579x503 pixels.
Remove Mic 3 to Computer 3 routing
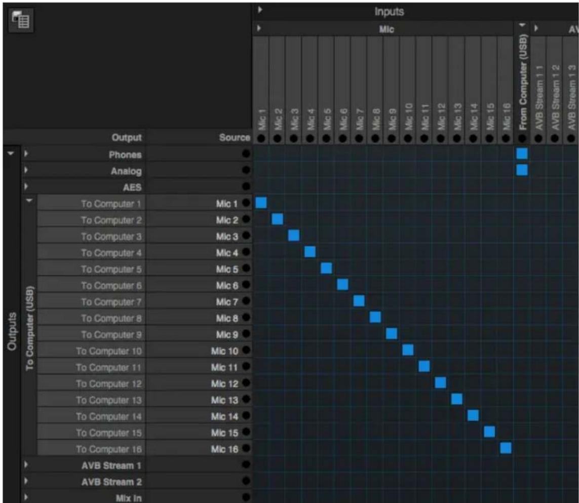click(294, 235)
